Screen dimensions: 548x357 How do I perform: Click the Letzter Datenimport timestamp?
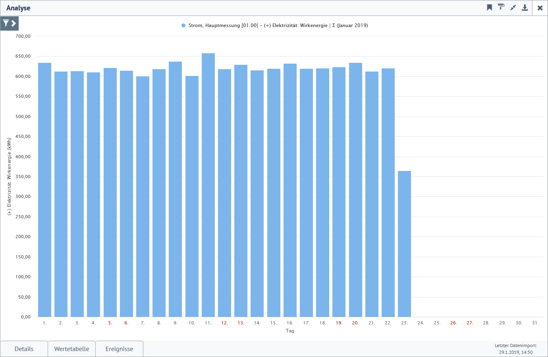(x=515, y=349)
